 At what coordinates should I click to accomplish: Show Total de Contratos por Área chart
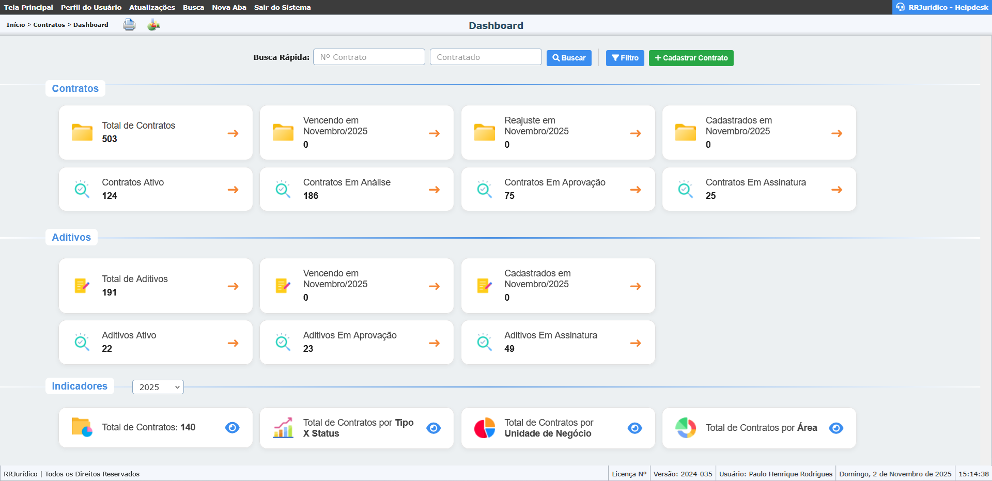pos(835,428)
